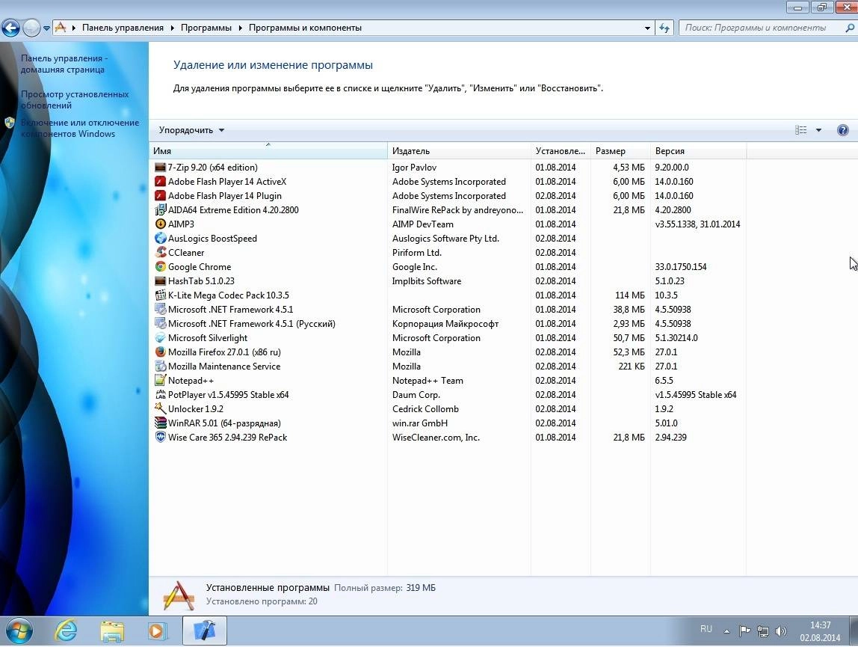This screenshot has height=647, width=858.
Task: Click the change view icon in toolbar
Action: [x=801, y=130]
